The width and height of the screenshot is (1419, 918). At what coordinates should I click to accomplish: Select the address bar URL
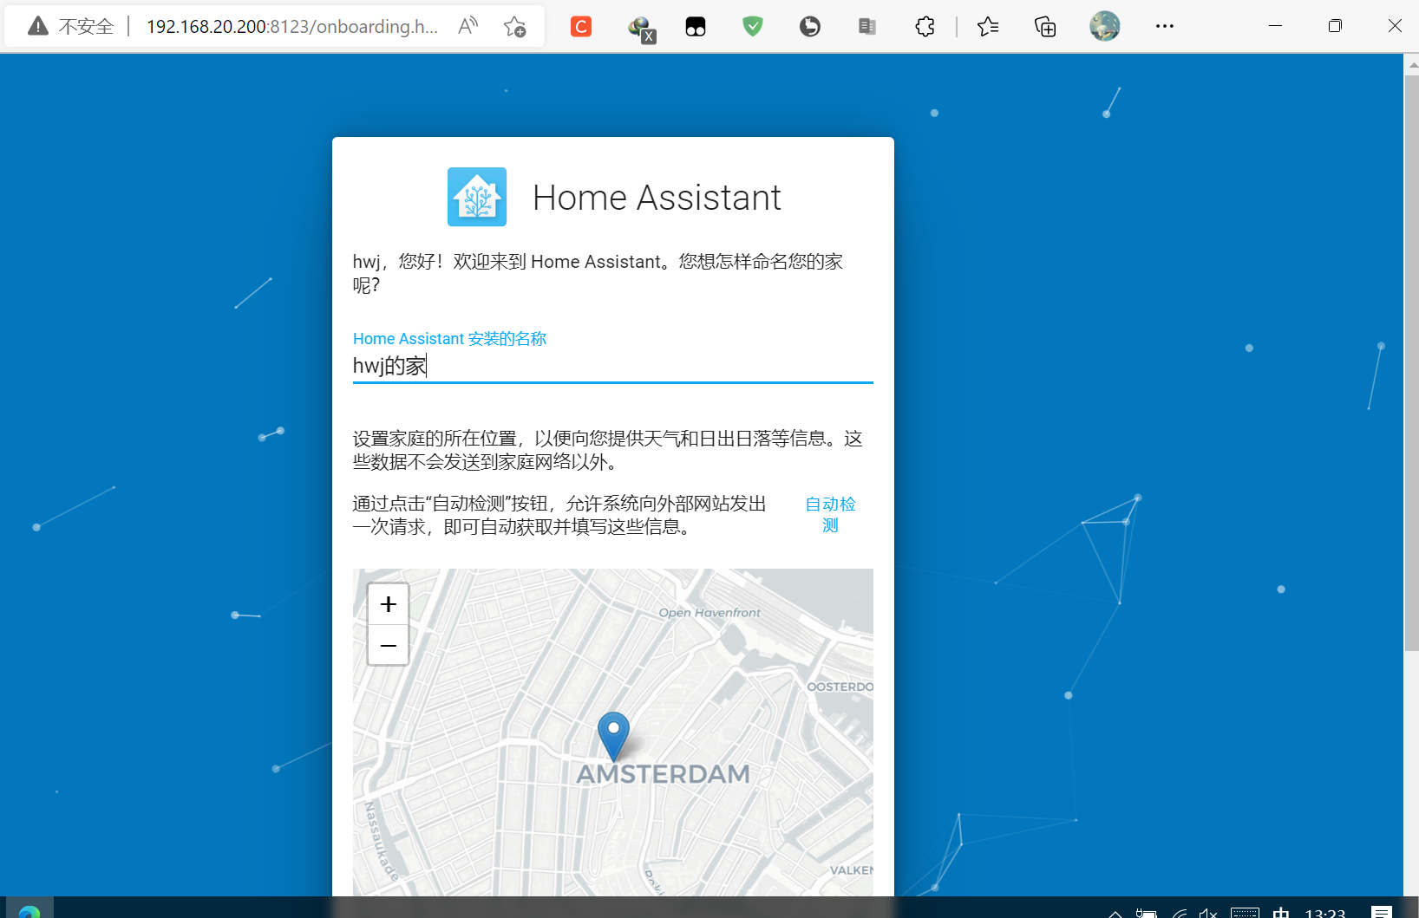coord(292,27)
